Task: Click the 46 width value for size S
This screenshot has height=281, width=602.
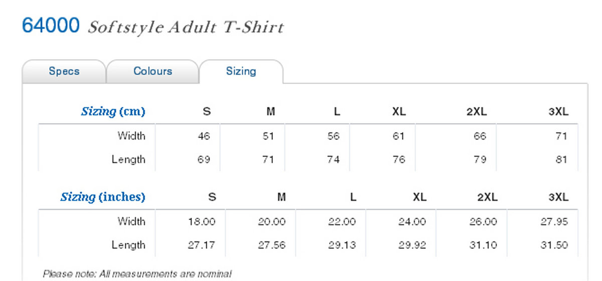Action: (204, 136)
